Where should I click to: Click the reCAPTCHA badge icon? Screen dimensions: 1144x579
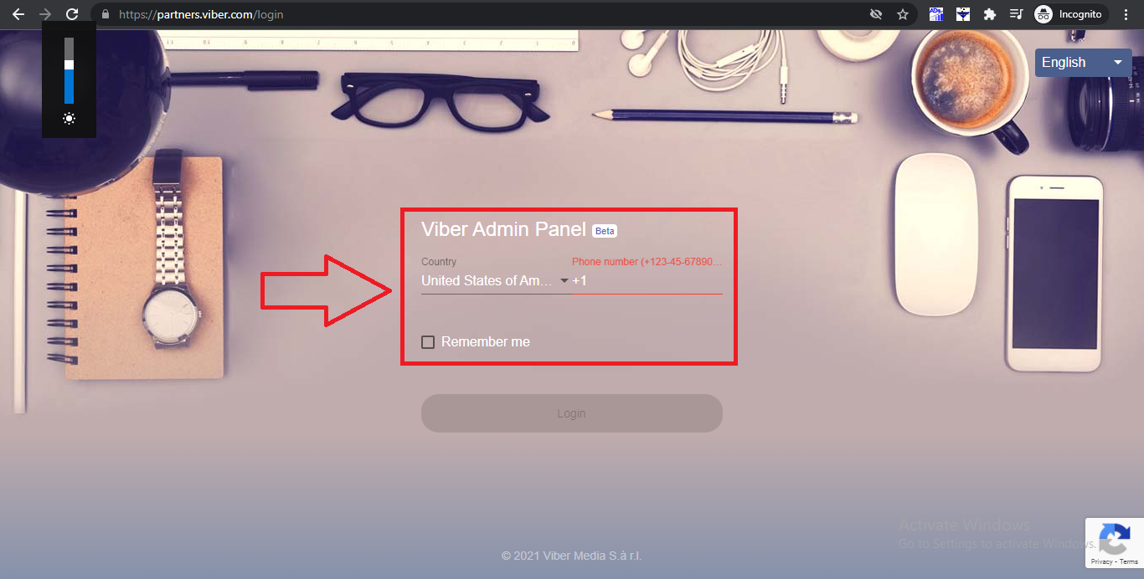(1114, 539)
